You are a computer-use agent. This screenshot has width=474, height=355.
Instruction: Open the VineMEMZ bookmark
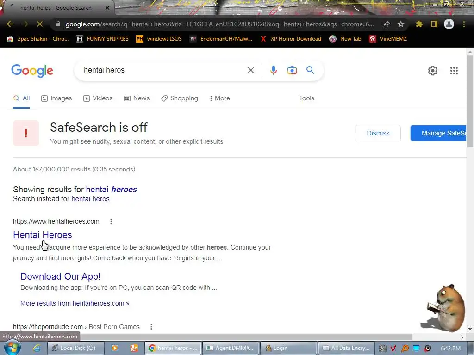388,39
